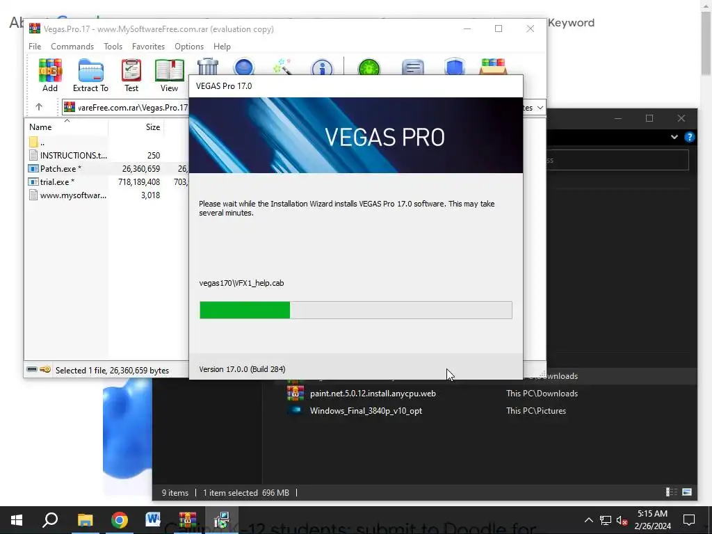Image resolution: width=712 pixels, height=534 pixels.
Task: Sort files by the Name column header
Action: coord(66,127)
